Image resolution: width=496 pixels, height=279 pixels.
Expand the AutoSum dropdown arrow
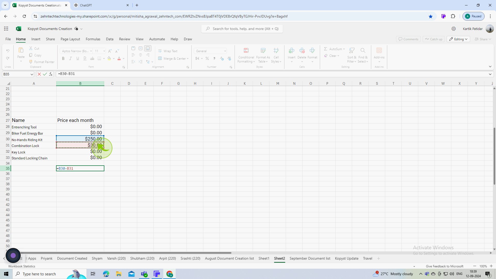pyautogui.click(x=344, y=49)
